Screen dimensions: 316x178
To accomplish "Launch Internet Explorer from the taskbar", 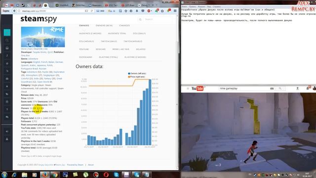I will coord(14,175).
